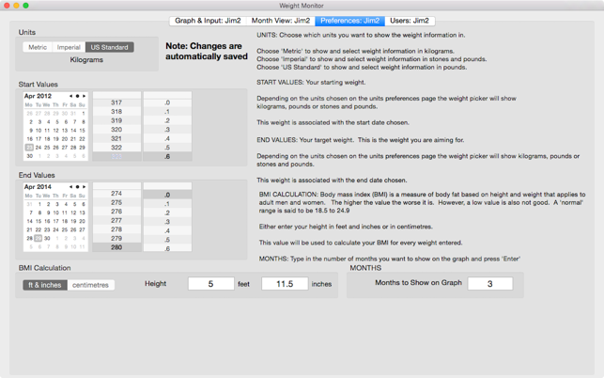The width and height of the screenshot is (604, 378).
Task: Select 280 in end weight picker
Action: 116,247
